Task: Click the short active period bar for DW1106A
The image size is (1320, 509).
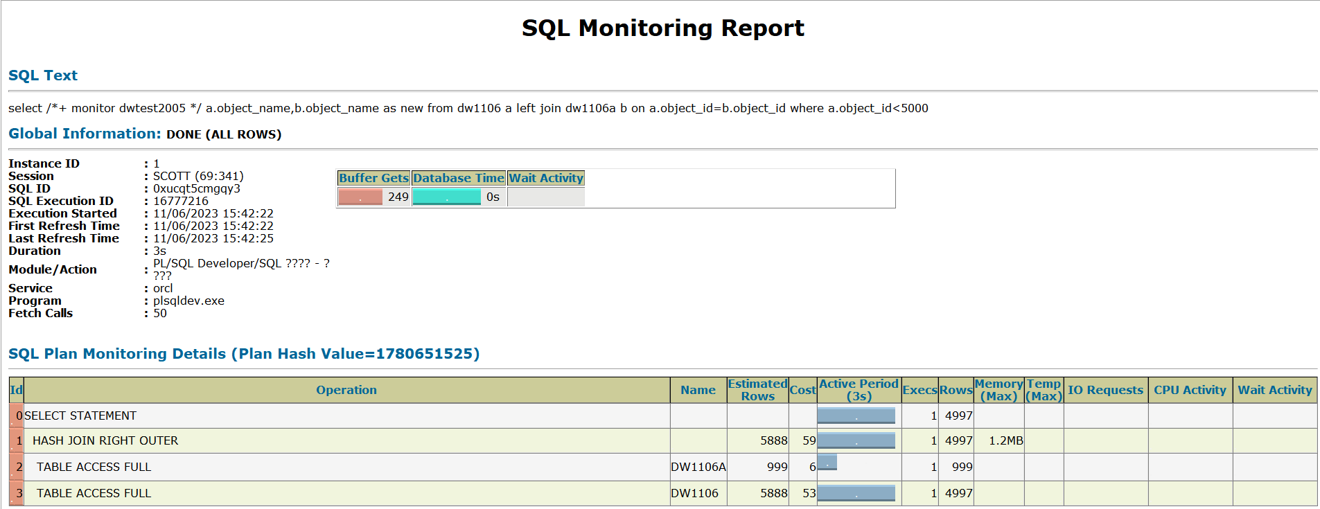Action: (827, 462)
